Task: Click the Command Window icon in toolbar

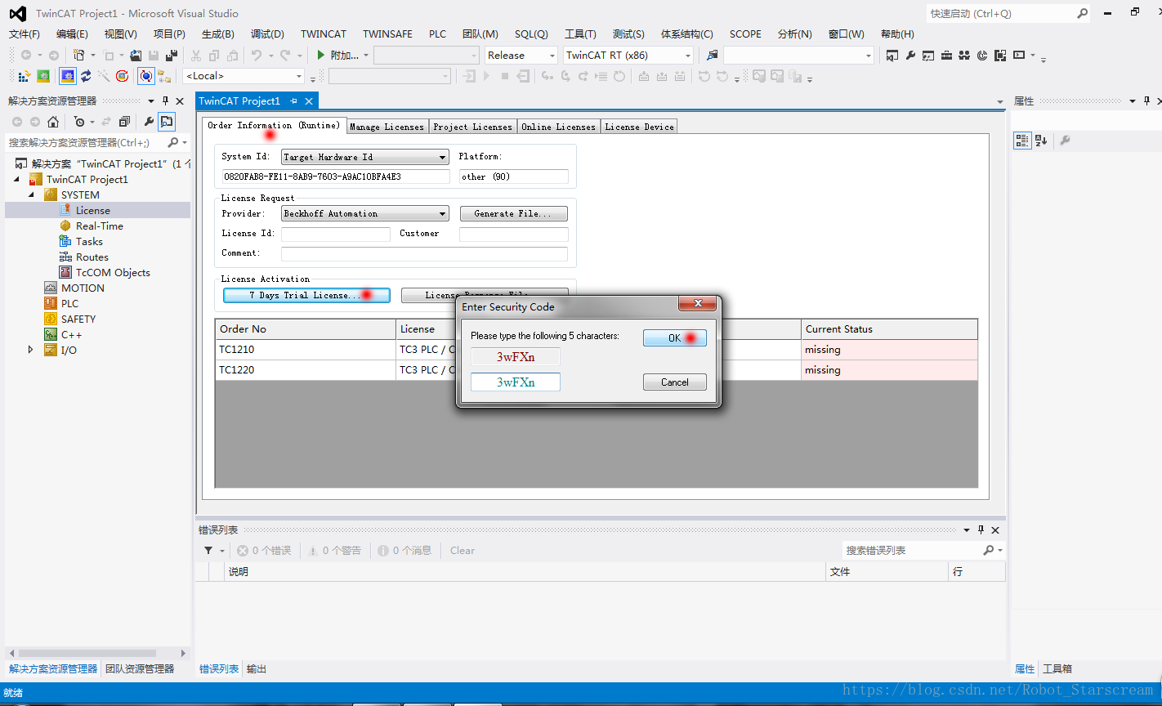Action: [1019, 56]
